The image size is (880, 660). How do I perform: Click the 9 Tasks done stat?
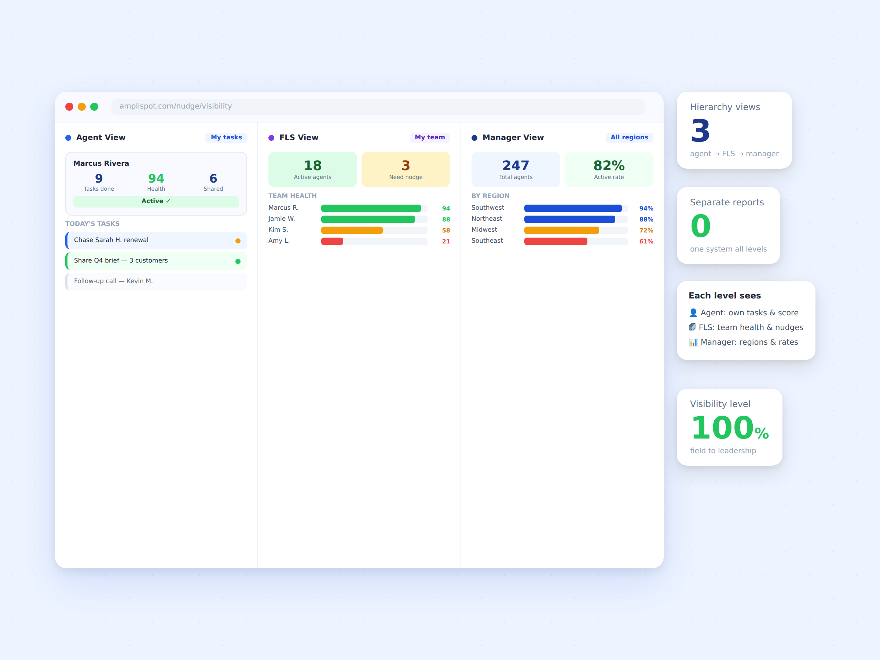(99, 182)
